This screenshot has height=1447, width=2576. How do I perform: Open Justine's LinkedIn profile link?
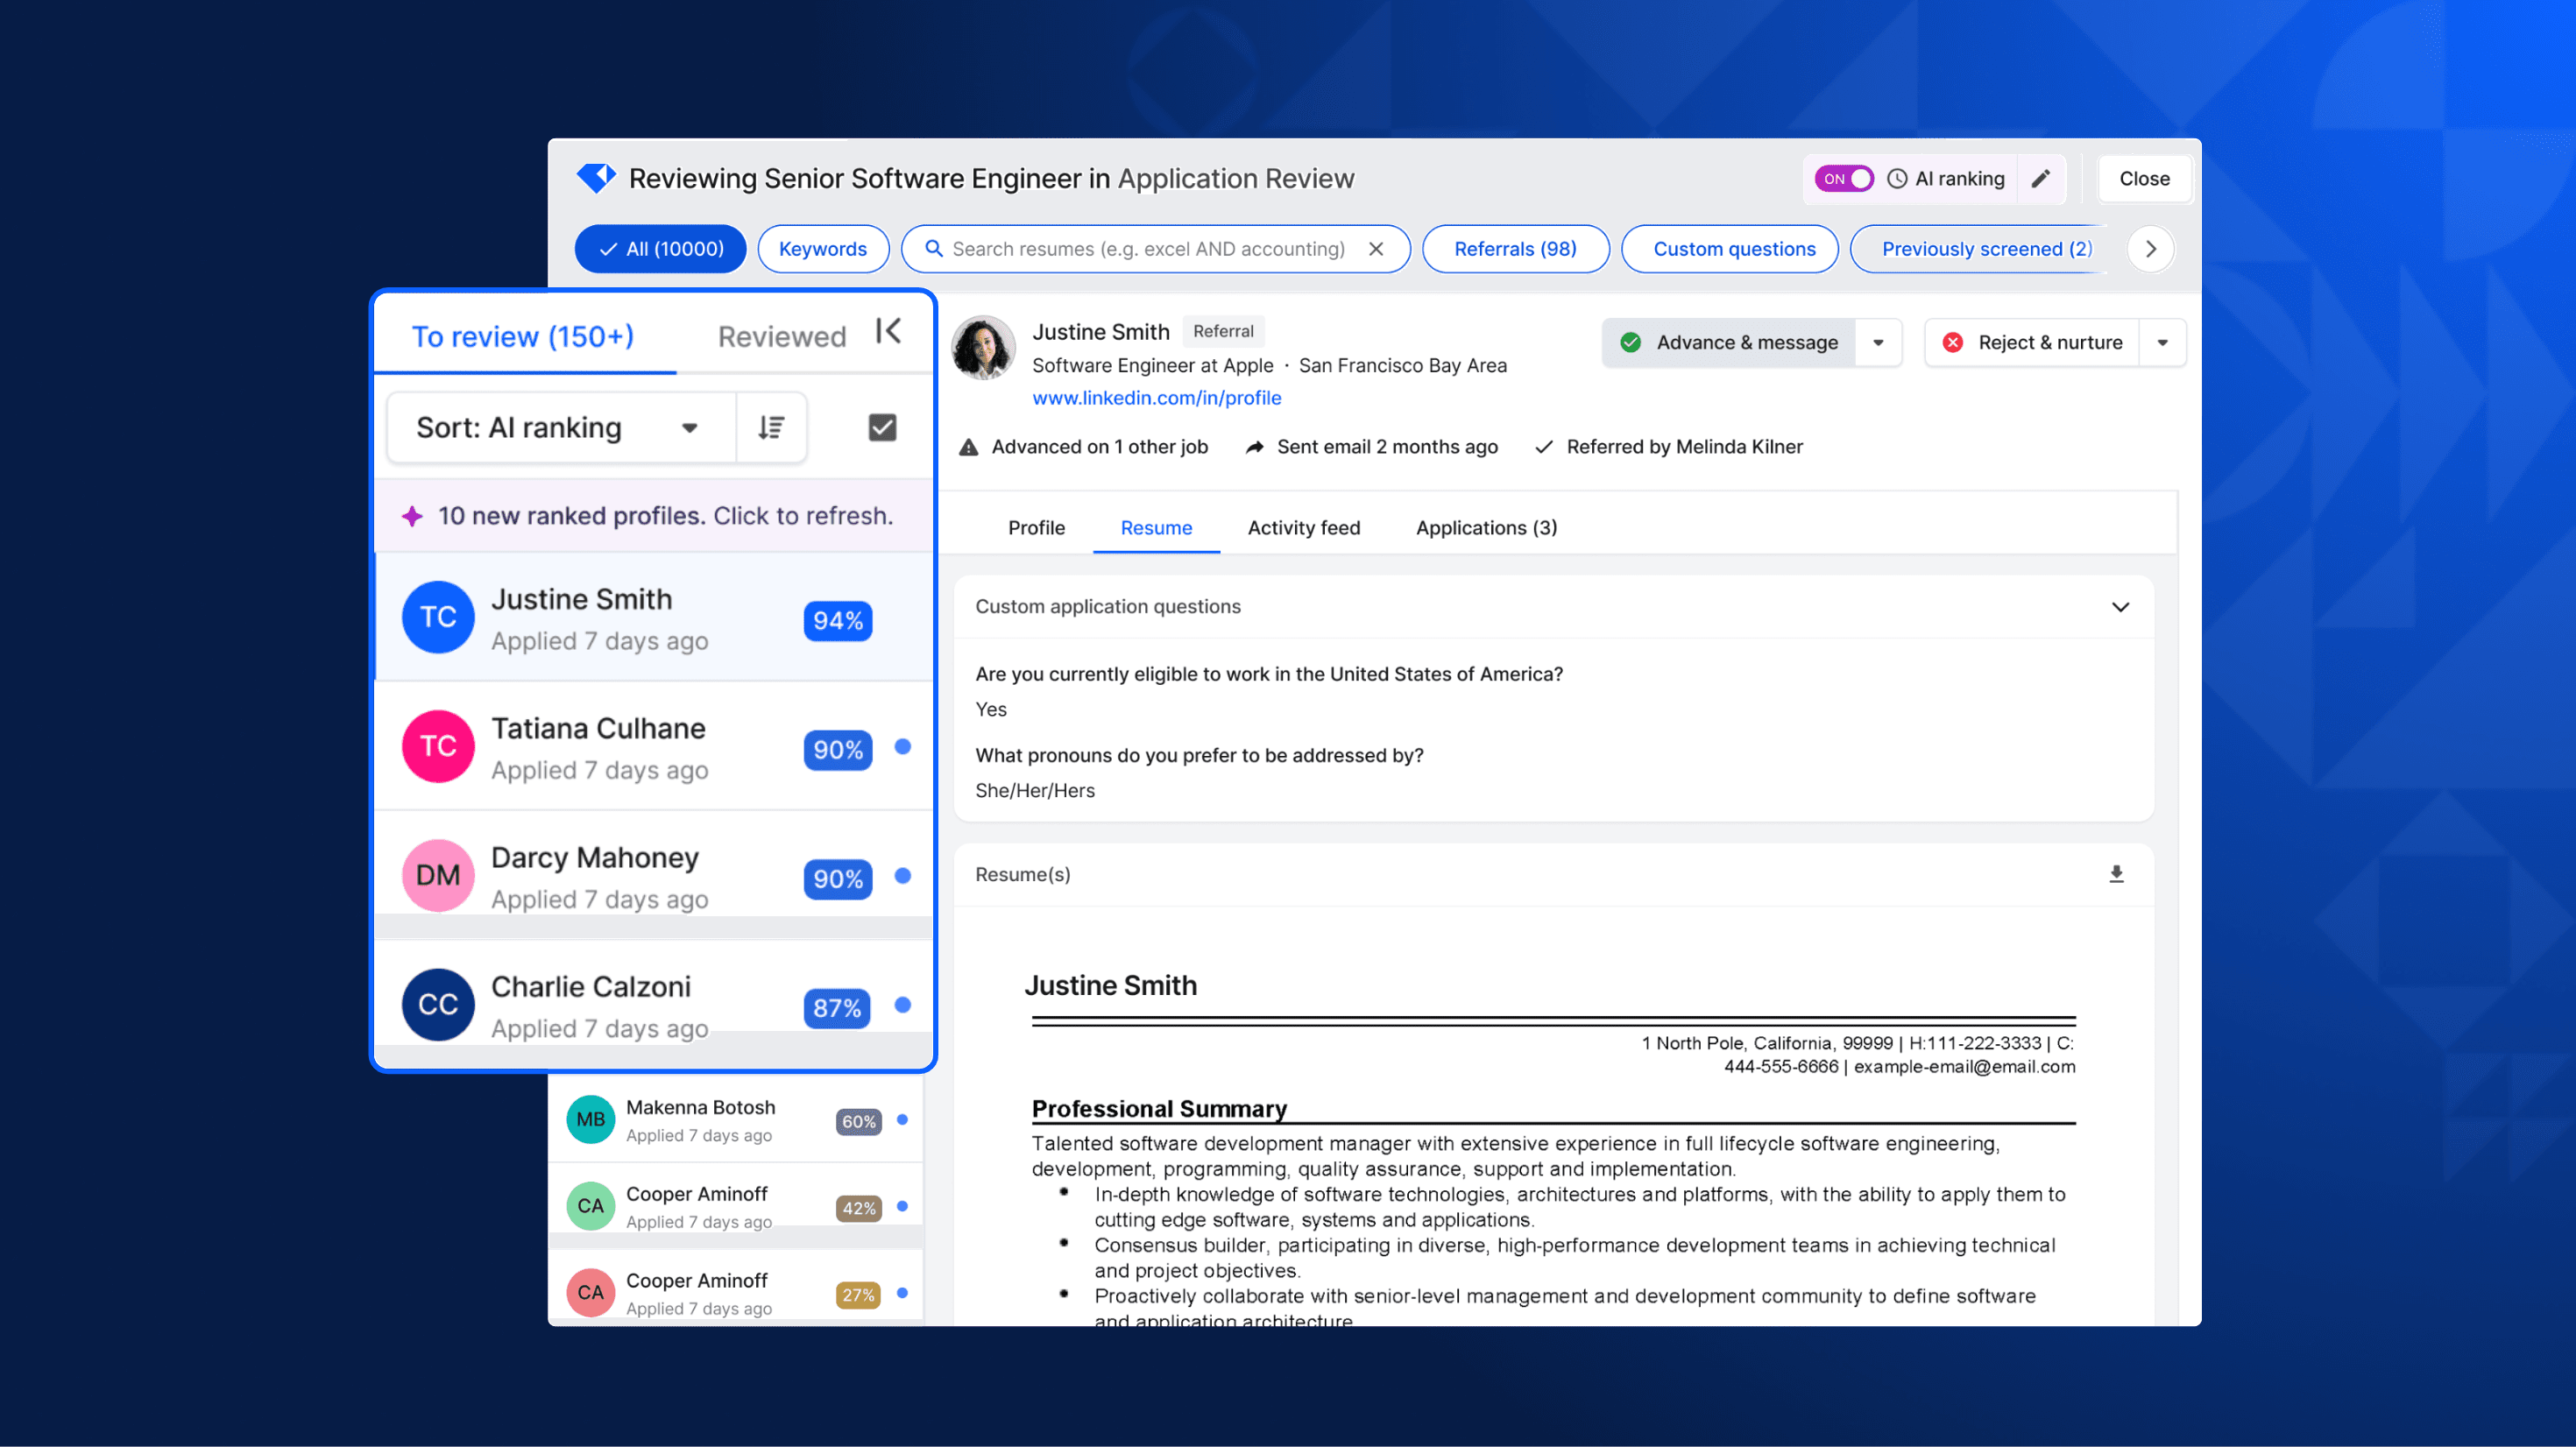(1156, 397)
